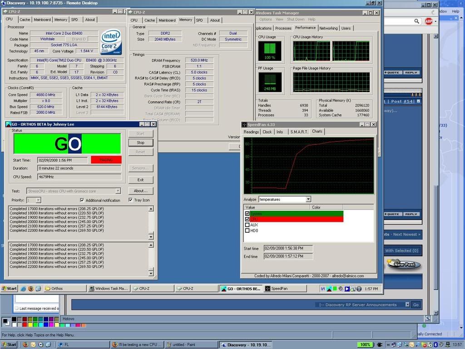This screenshot has height=349, width=465.
Task: Click the New Post button image
Action: (x=404, y=264)
